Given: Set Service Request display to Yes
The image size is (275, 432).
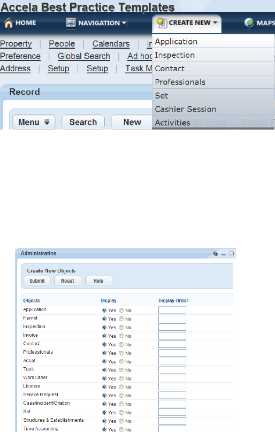Looking at the screenshot, I should coord(104,396).
